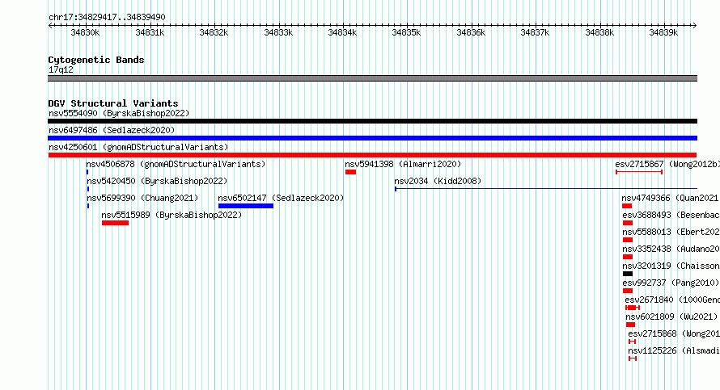
Task: Click the 34836k ruler tick
Action: click(x=471, y=32)
